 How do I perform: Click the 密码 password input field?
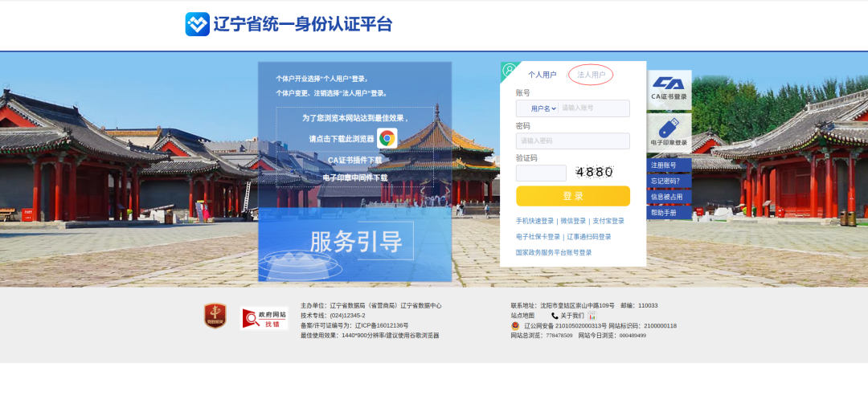[x=573, y=141]
